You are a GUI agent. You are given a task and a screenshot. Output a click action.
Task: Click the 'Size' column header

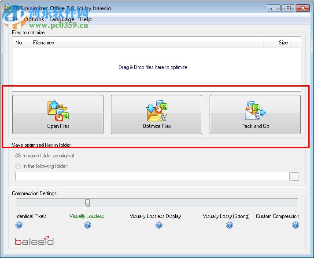277,43
